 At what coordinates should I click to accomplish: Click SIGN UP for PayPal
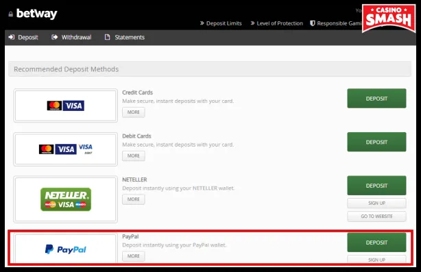click(376, 260)
